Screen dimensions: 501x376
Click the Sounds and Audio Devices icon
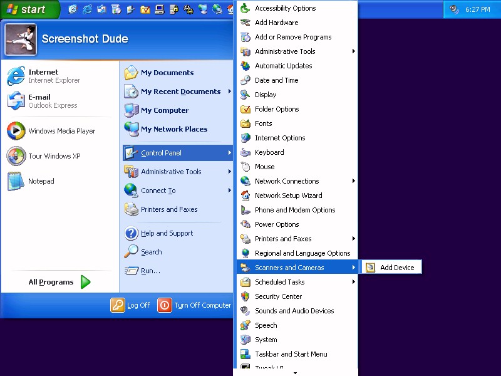(x=245, y=311)
